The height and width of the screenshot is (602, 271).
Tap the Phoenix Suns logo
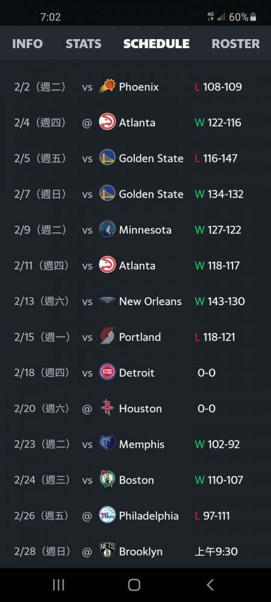click(x=107, y=86)
